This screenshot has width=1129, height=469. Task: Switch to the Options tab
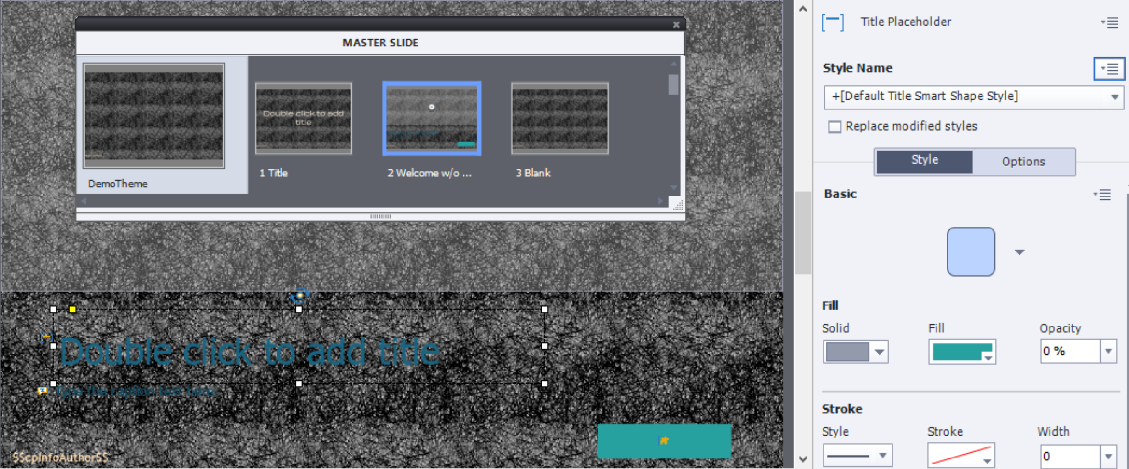pyautogui.click(x=1023, y=162)
